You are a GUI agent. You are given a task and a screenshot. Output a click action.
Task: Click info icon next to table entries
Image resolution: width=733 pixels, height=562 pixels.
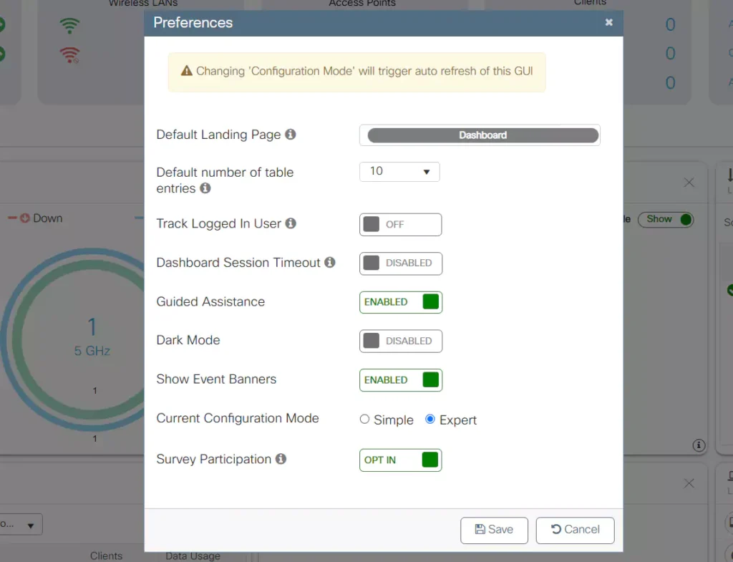coord(205,188)
